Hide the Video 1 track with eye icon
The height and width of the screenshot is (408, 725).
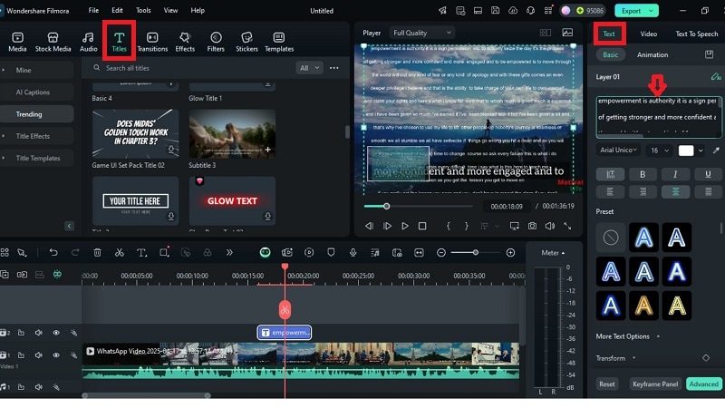(x=56, y=355)
